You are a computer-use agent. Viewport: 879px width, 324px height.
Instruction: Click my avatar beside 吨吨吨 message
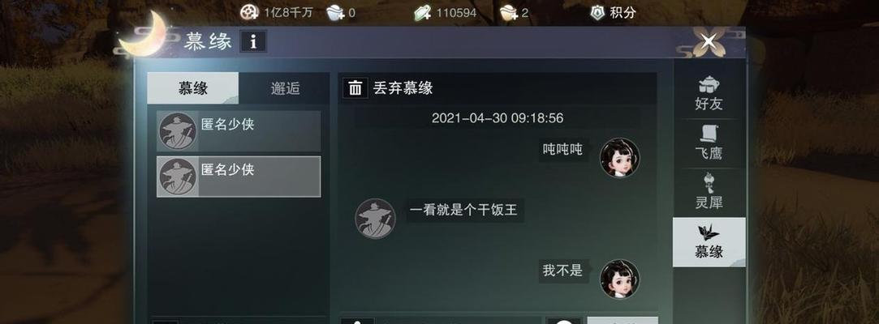(619, 158)
